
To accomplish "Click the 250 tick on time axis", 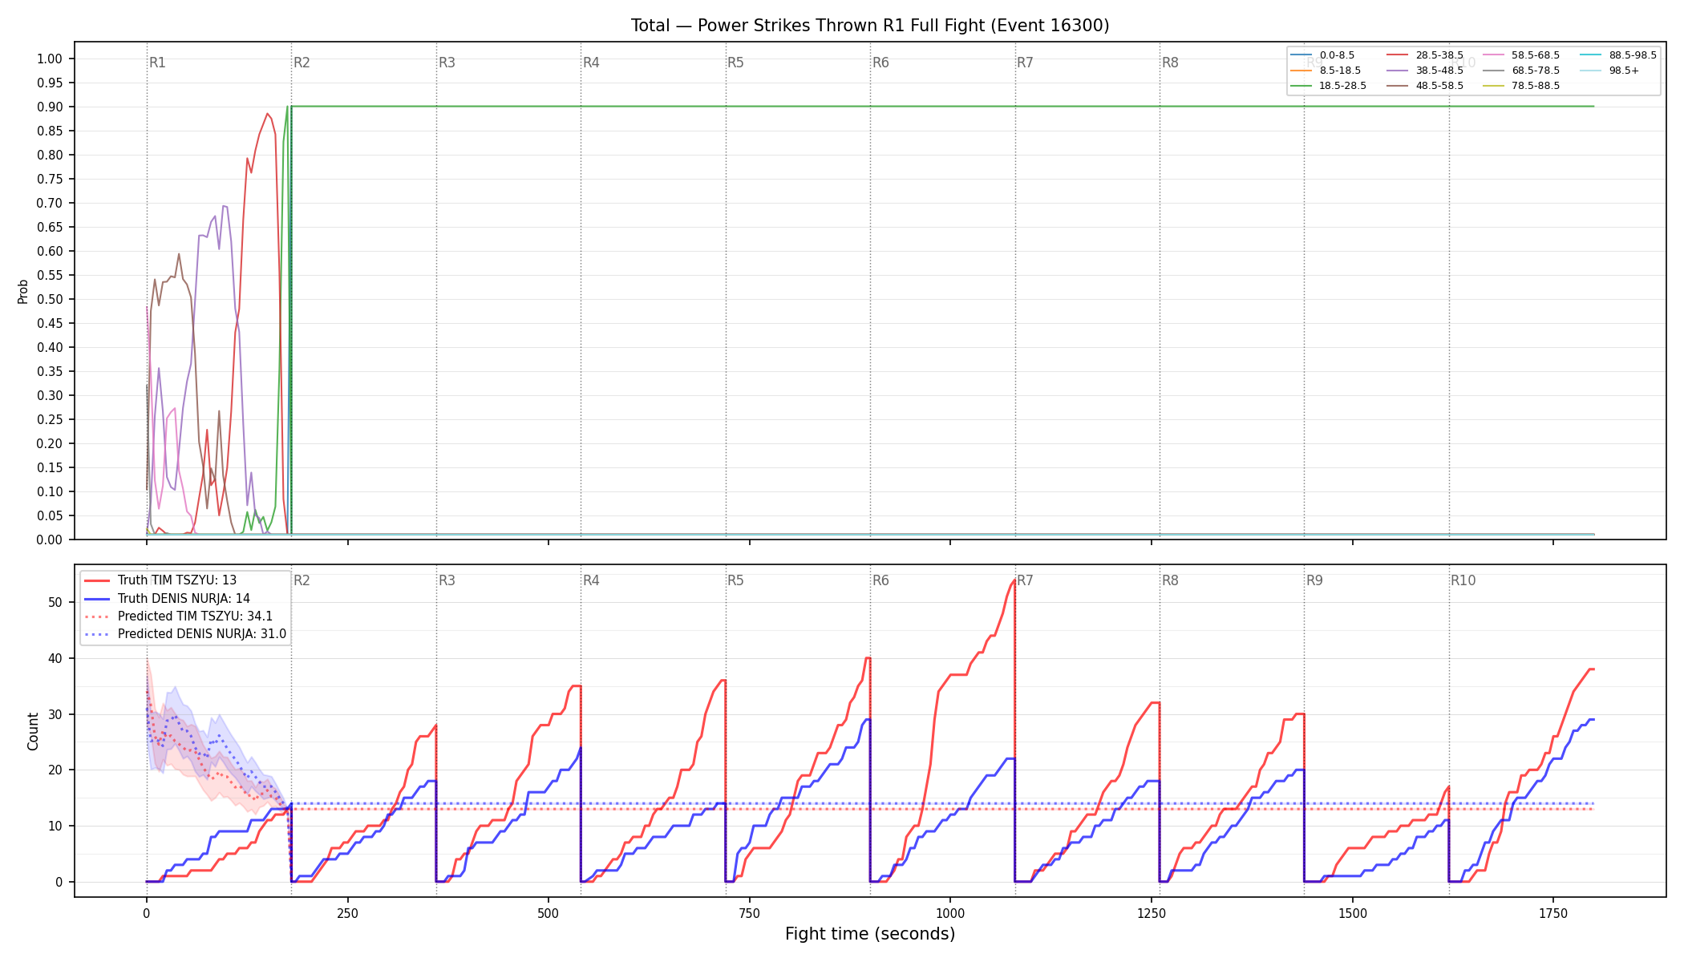I will (x=347, y=913).
